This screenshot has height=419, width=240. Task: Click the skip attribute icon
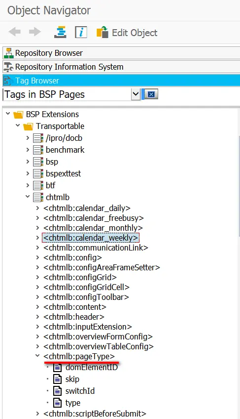click(57, 379)
